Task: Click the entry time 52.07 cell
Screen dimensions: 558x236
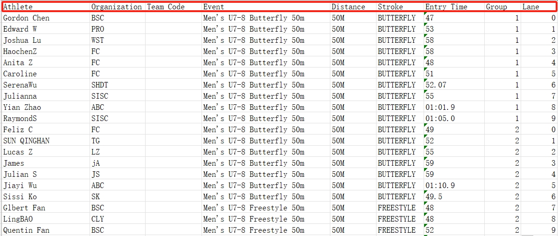Action: coord(453,85)
